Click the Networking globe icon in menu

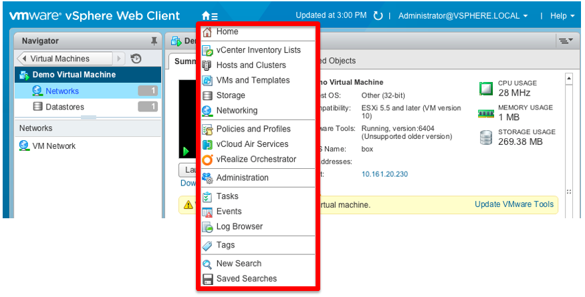click(207, 111)
